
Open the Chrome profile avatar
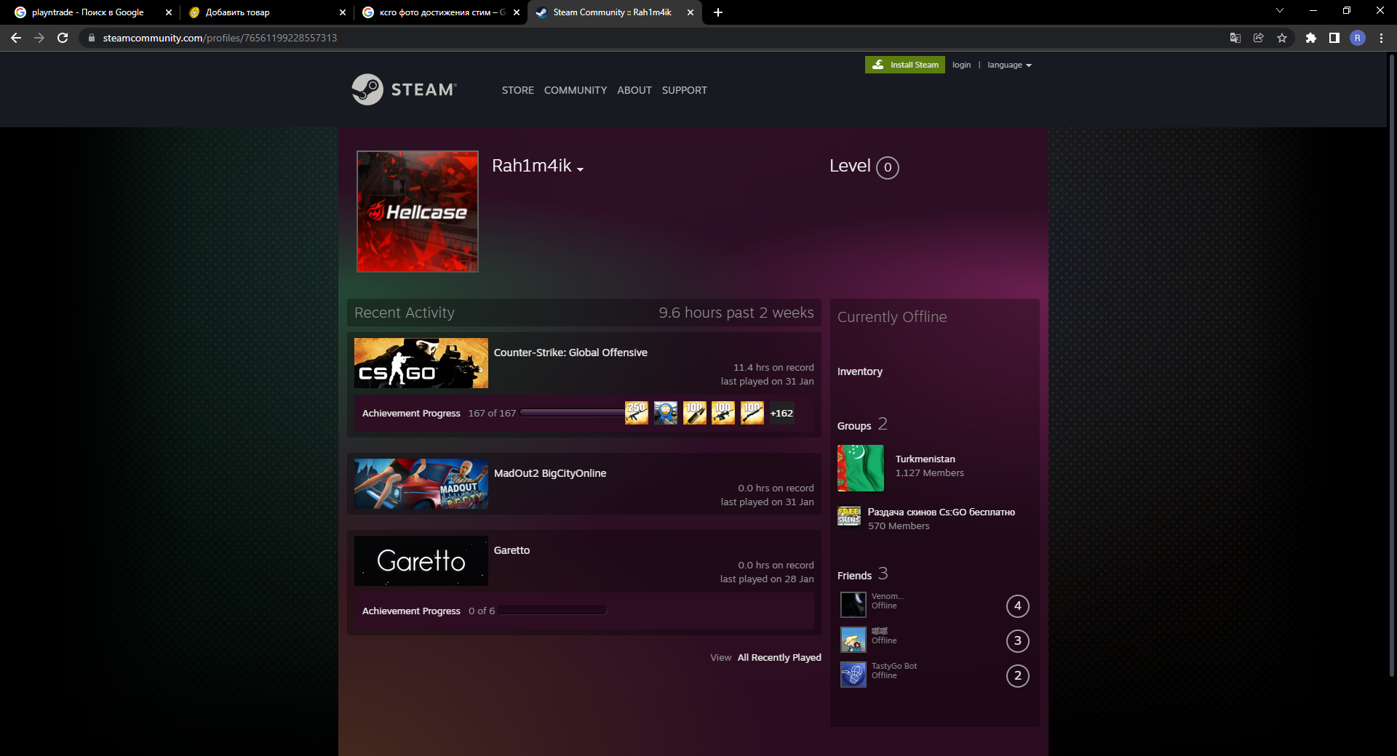1357,38
